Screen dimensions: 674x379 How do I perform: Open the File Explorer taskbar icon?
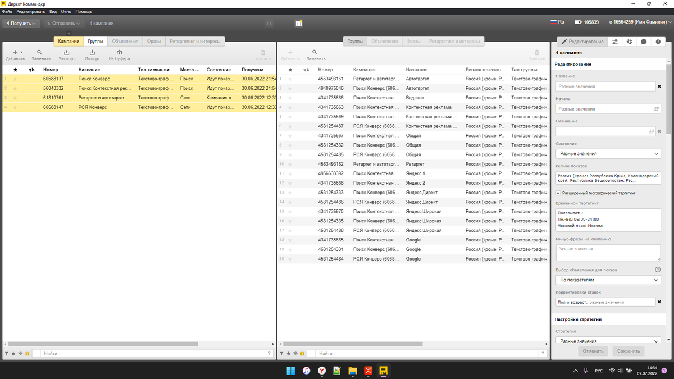pyautogui.click(x=353, y=371)
